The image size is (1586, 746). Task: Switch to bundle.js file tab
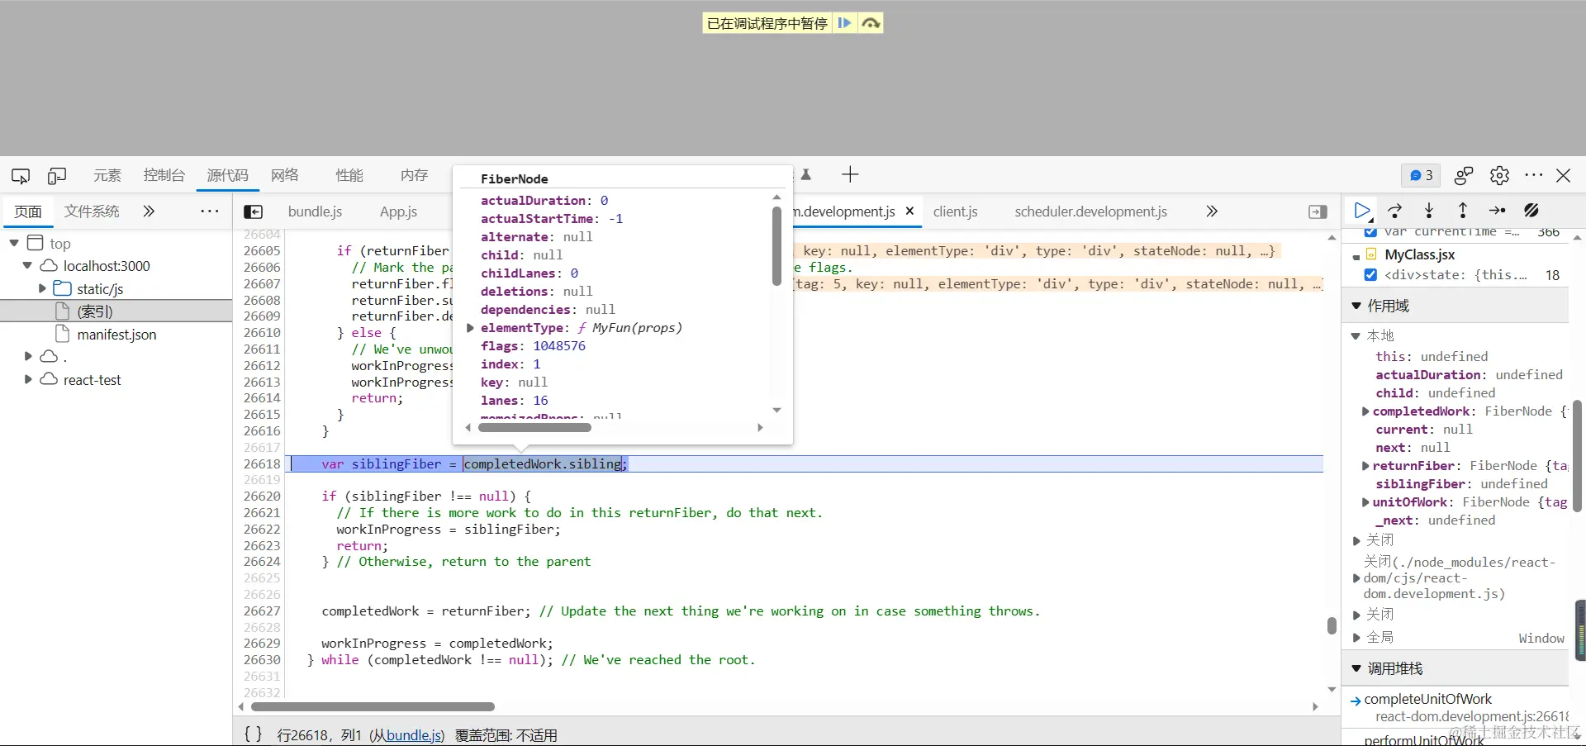click(315, 211)
